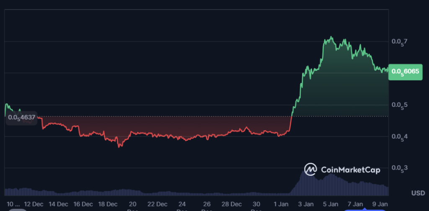Click the 0.0₅7 y-axis price label

(x=399, y=41)
